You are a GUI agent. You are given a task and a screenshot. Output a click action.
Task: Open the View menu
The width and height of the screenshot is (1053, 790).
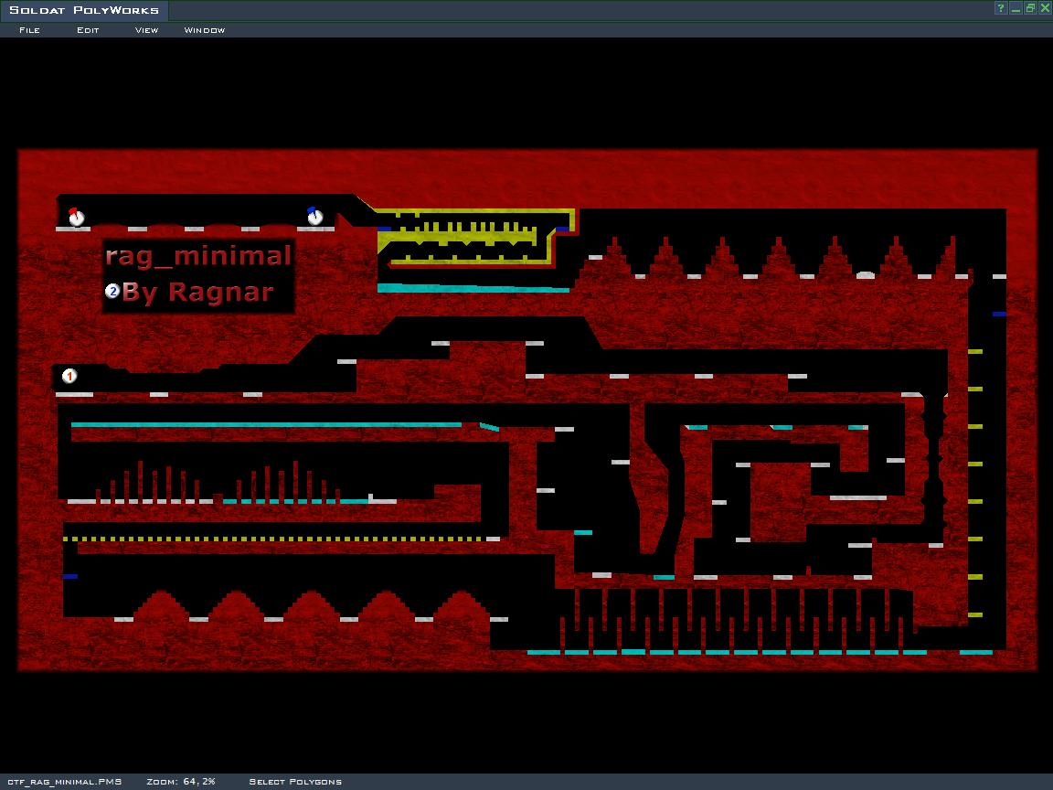pyautogui.click(x=146, y=30)
